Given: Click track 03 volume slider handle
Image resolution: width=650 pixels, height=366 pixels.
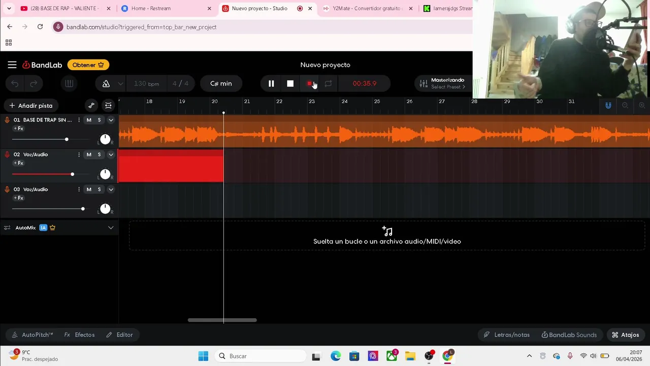Looking at the screenshot, I should (x=83, y=209).
